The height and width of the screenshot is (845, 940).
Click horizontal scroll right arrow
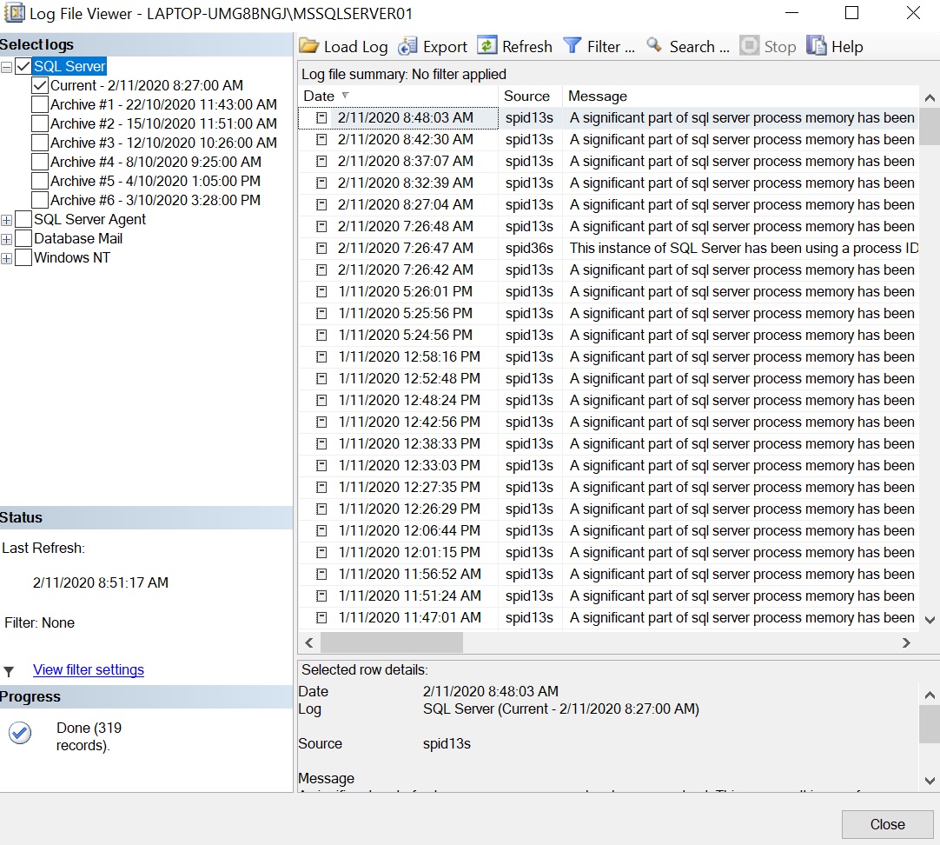click(906, 643)
